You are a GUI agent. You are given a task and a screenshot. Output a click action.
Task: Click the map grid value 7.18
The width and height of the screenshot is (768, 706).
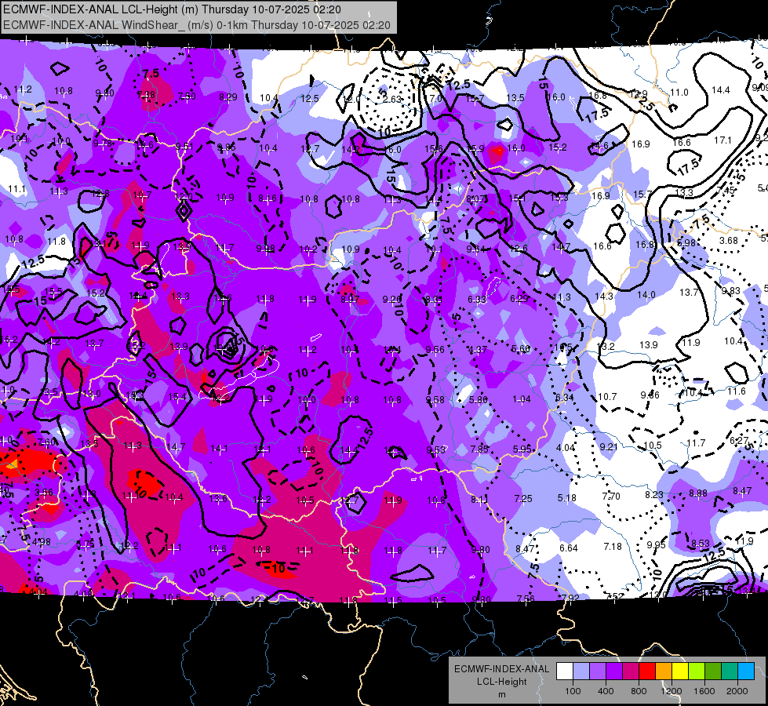[612, 546]
